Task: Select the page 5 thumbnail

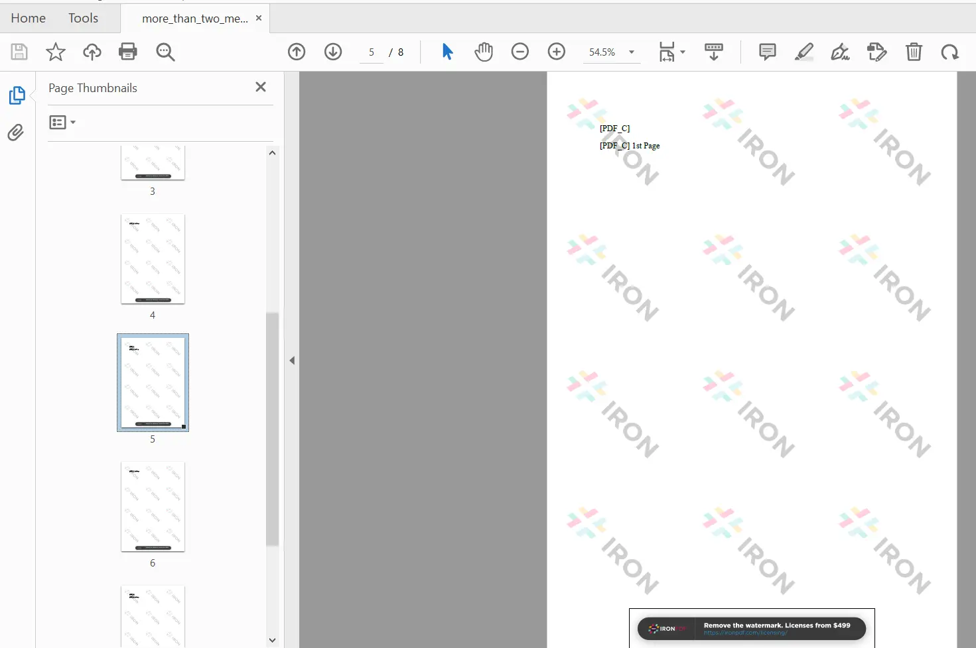Action: [153, 382]
